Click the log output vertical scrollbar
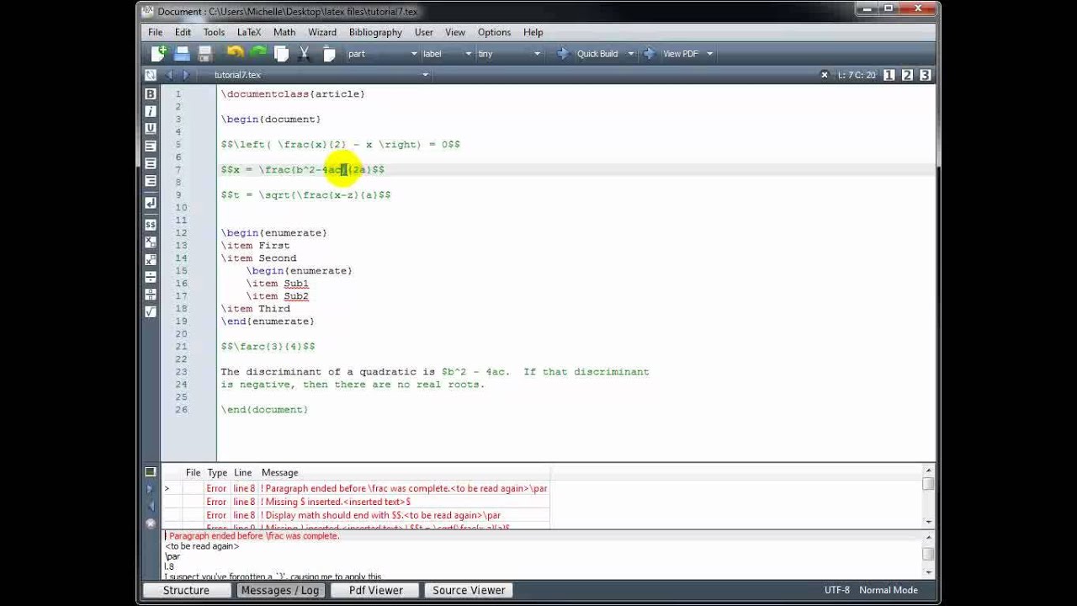1077x606 pixels. point(928,554)
